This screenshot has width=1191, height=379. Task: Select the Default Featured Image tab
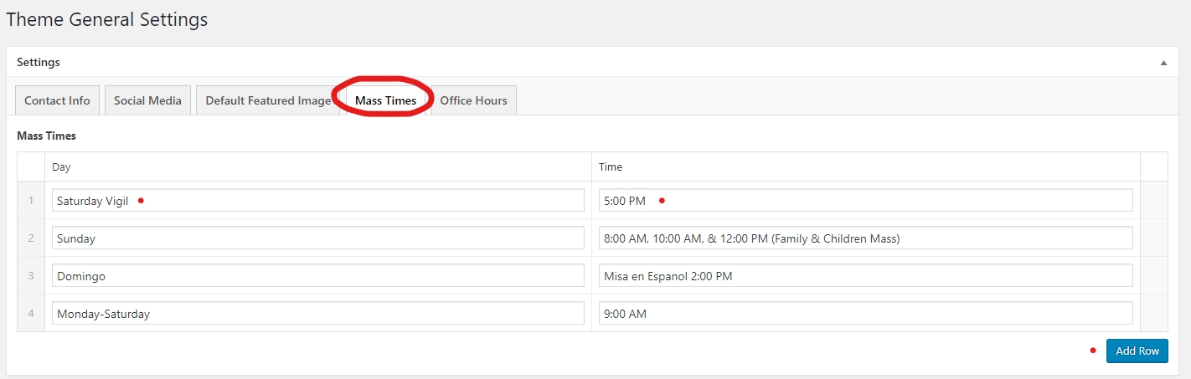pos(268,100)
